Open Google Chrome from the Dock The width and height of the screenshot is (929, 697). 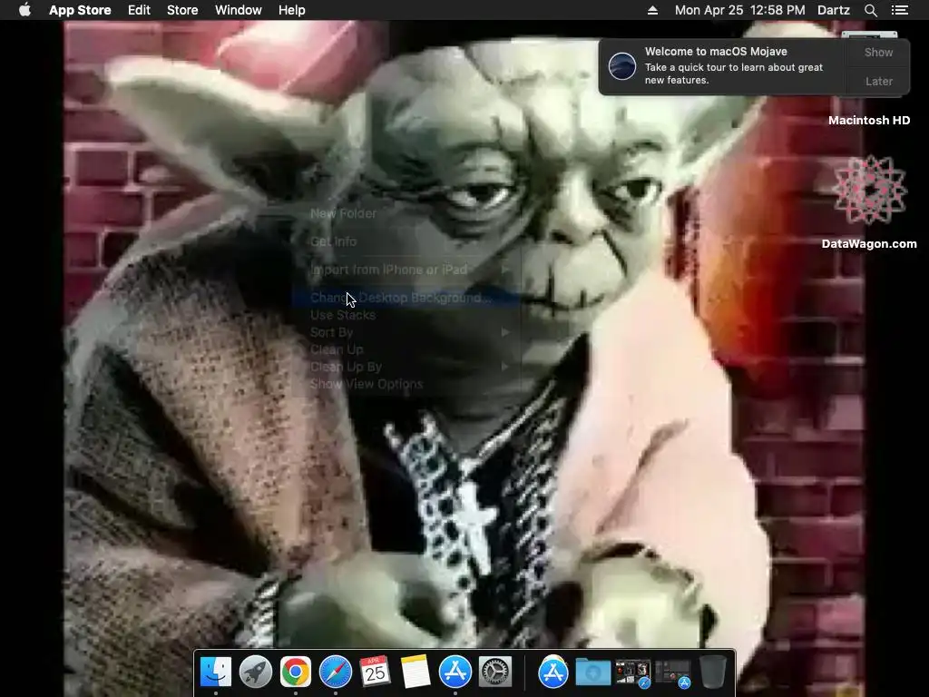point(296,672)
